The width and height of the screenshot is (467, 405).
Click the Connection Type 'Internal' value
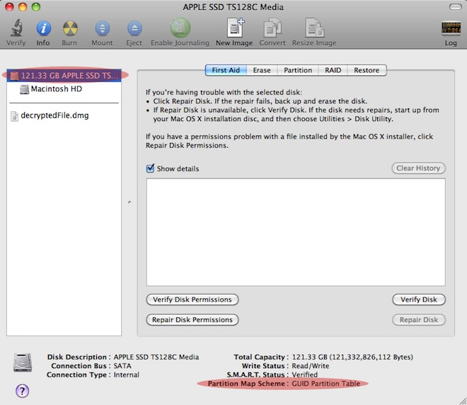(126, 375)
